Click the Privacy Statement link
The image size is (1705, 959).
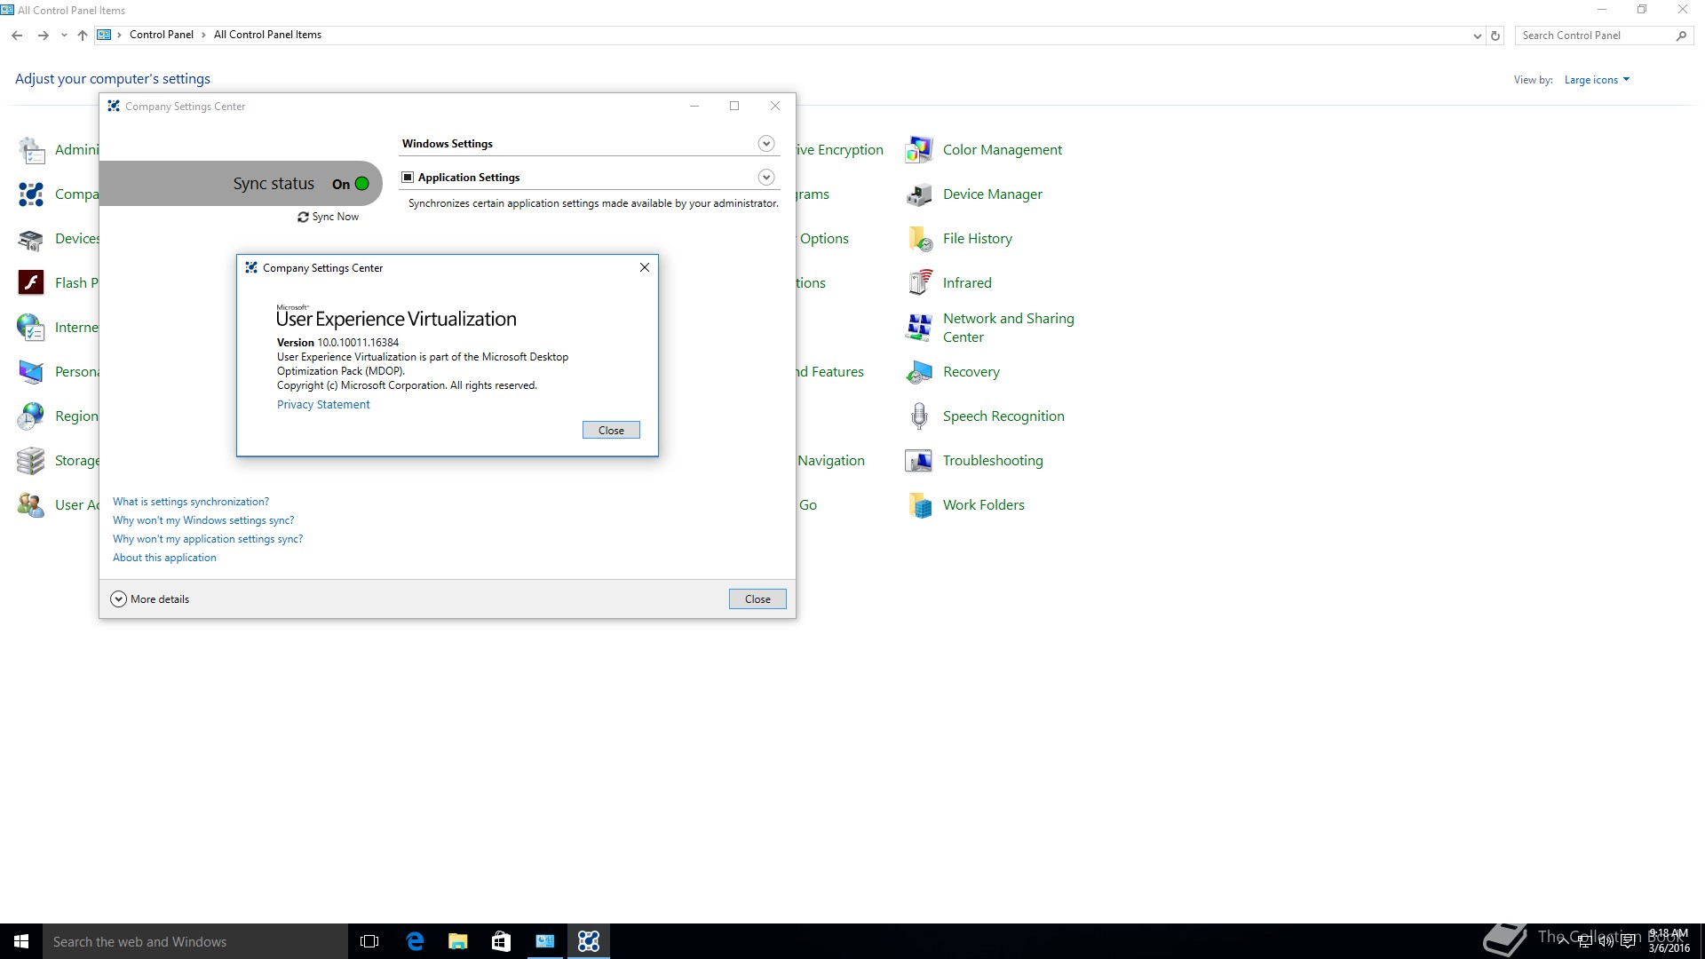[x=323, y=405]
